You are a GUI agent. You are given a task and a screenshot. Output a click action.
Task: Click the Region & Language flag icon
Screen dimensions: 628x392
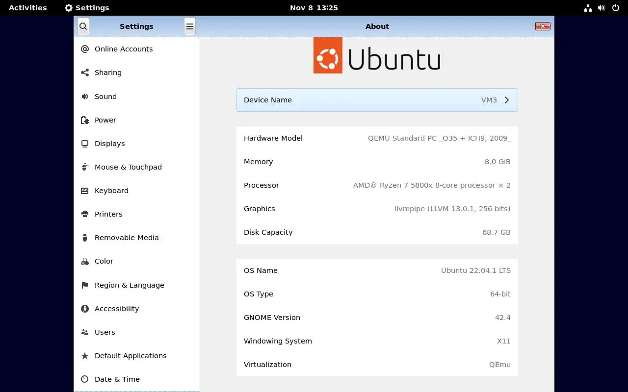[85, 285]
